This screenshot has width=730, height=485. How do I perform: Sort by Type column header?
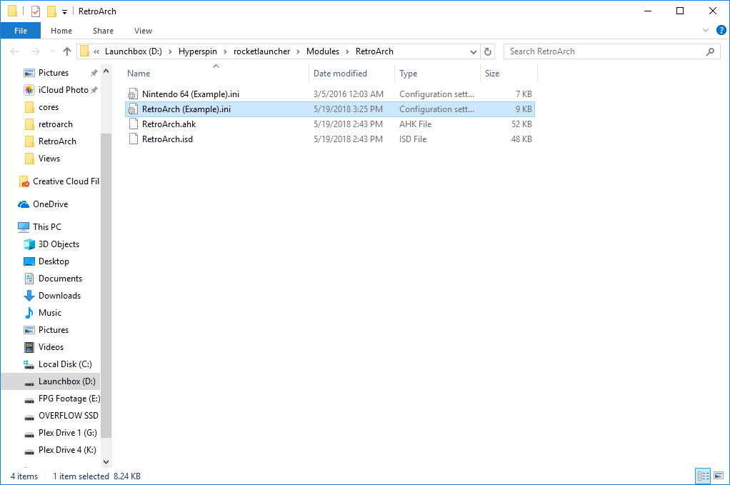pyautogui.click(x=436, y=74)
